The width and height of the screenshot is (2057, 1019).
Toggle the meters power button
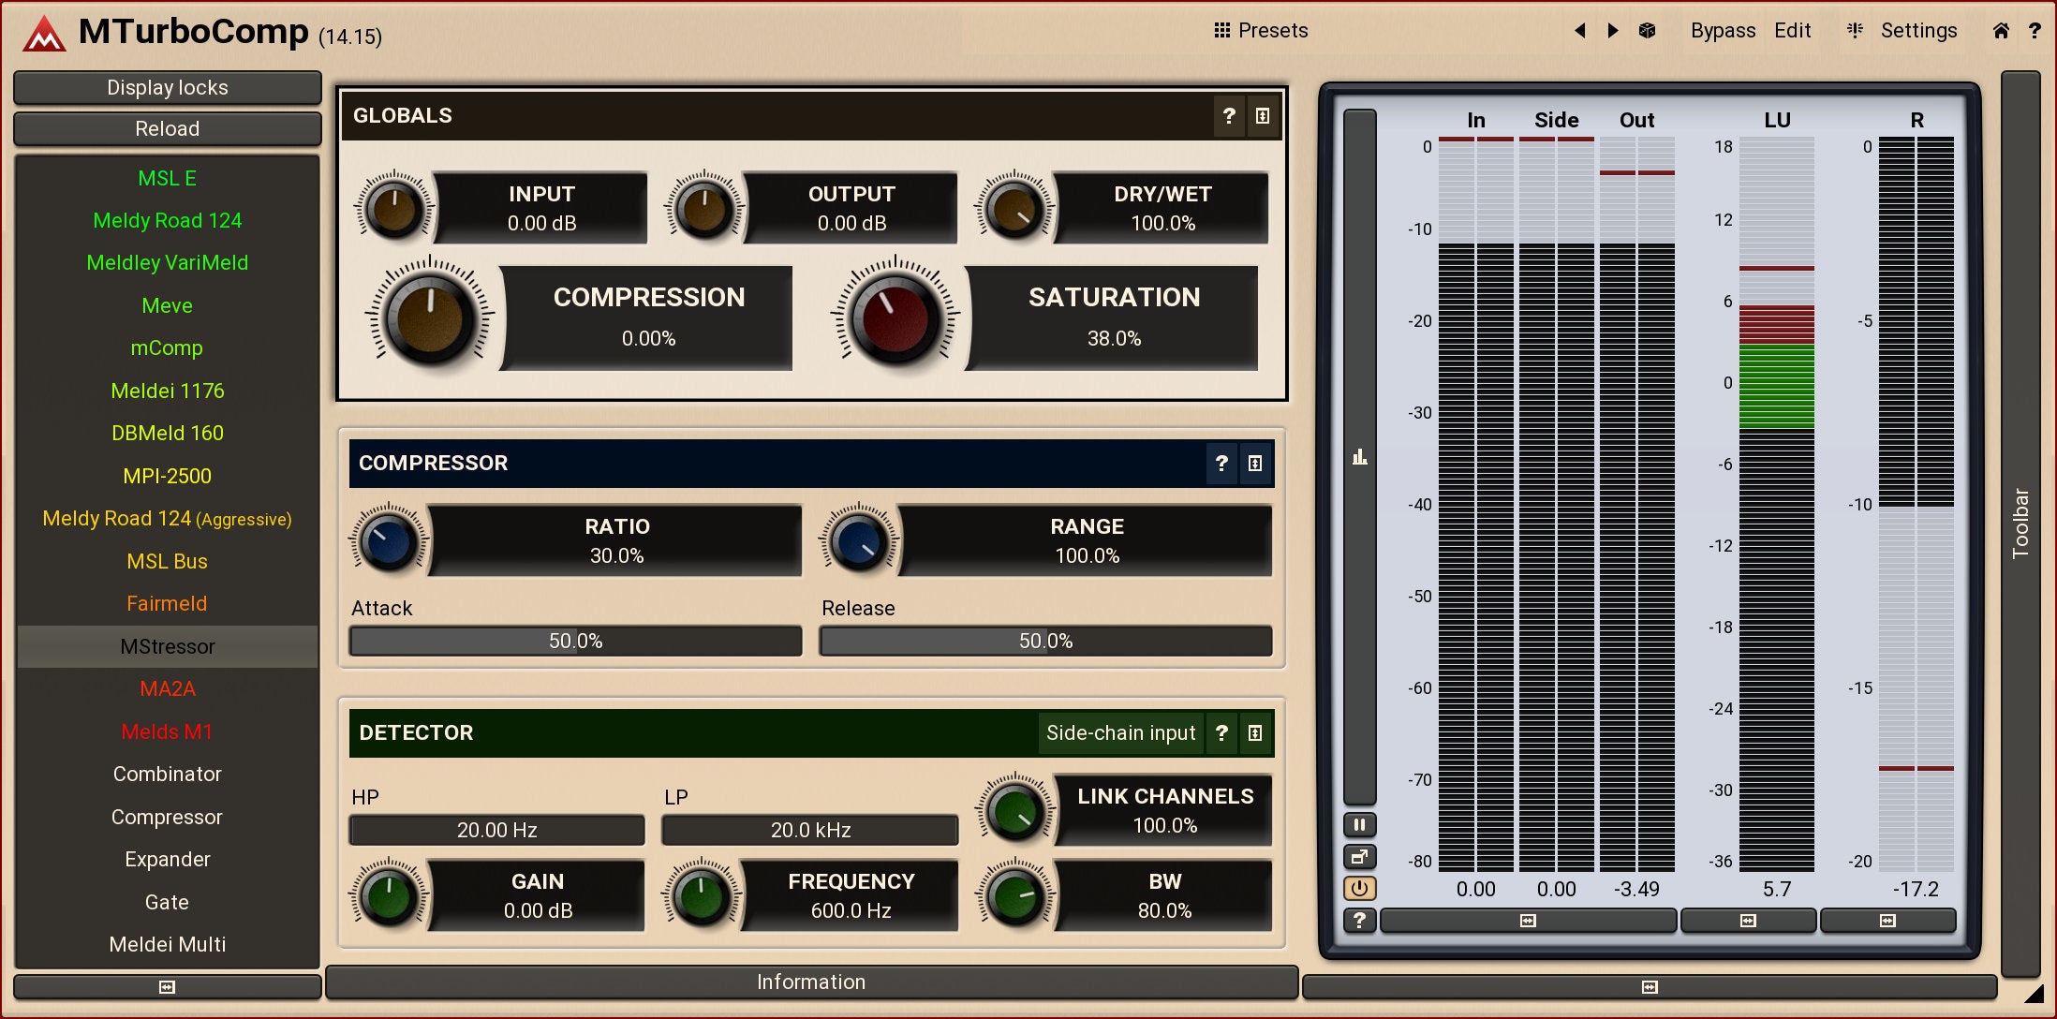click(x=1359, y=888)
